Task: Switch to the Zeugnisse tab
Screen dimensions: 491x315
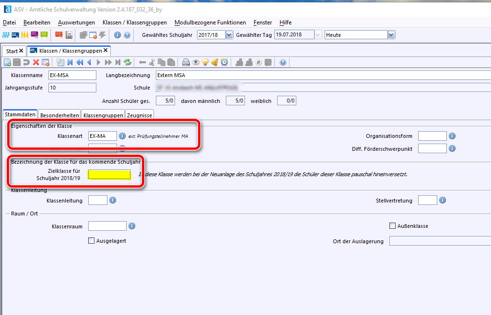Action: coord(140,115)
